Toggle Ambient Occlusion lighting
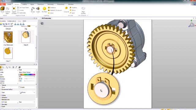The width and height of the screenshot is (196, 110). (x=55, y=10)
